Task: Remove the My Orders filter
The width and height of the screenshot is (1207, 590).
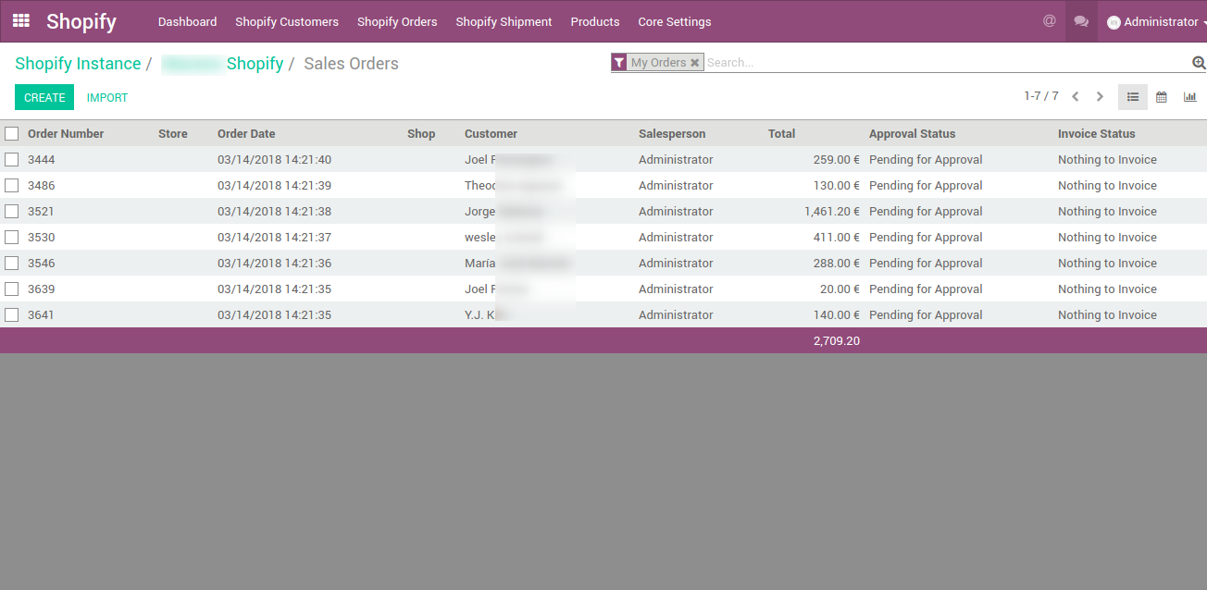Action: tap(695, 63)
